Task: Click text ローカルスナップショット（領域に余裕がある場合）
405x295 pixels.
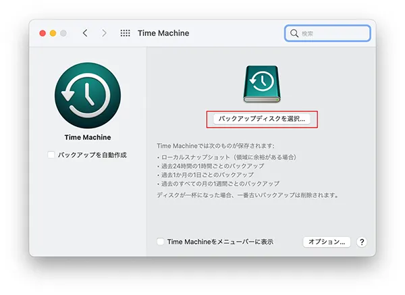Action: pos(229,157)
